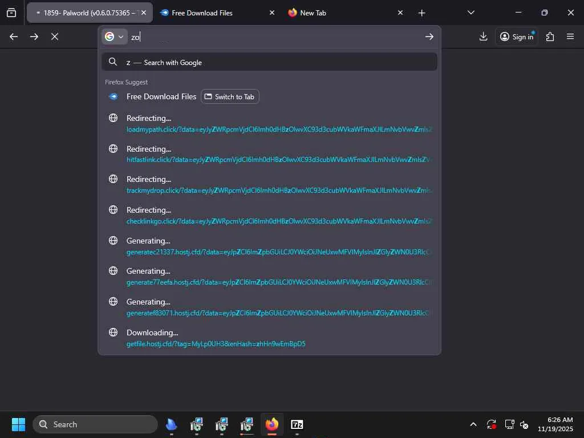Close the Free Download Files tab
Viewport: 584px width, 438px height.
tap(272, 13)
